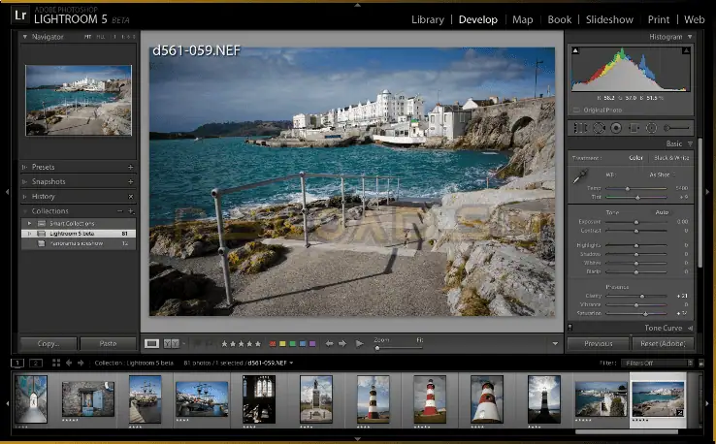
Task: Select the Graduated Filter tool
Action: point(634,128)
